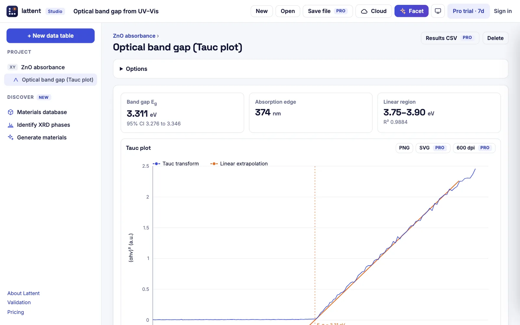Click the Sign in link

503,11
